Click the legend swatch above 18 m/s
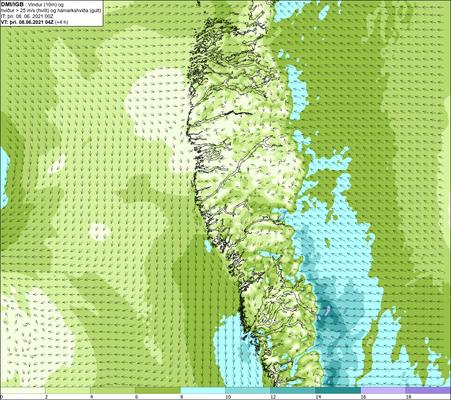Image resolution: width=451 pixels, height=400 pixels. pos(428,390)
